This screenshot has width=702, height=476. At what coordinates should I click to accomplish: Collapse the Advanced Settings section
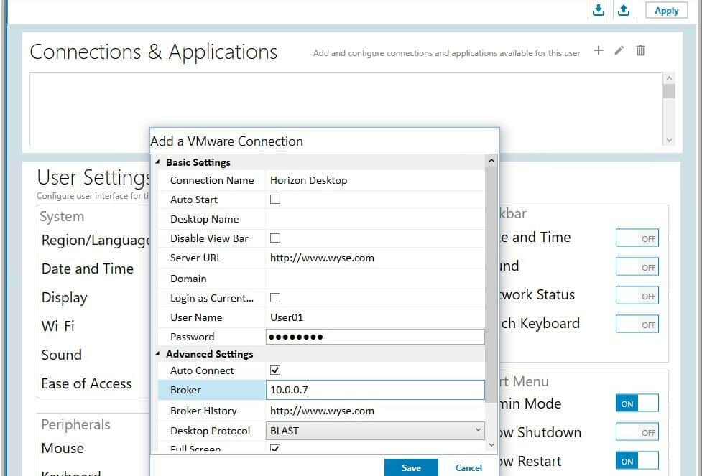(157, 353)
